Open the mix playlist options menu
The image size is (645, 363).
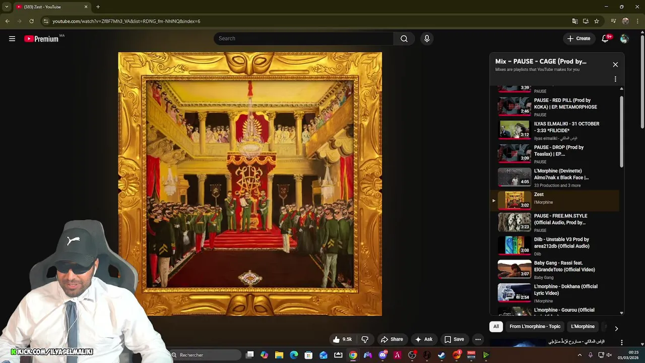tap(615, 79)
